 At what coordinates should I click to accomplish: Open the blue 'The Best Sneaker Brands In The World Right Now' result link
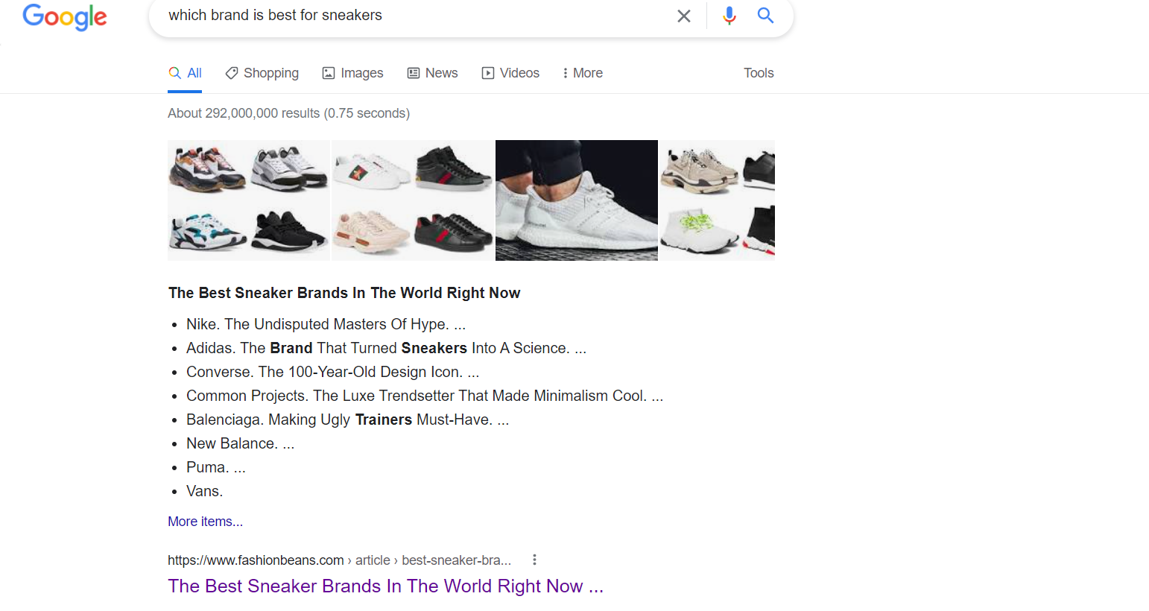click(385, 586)
